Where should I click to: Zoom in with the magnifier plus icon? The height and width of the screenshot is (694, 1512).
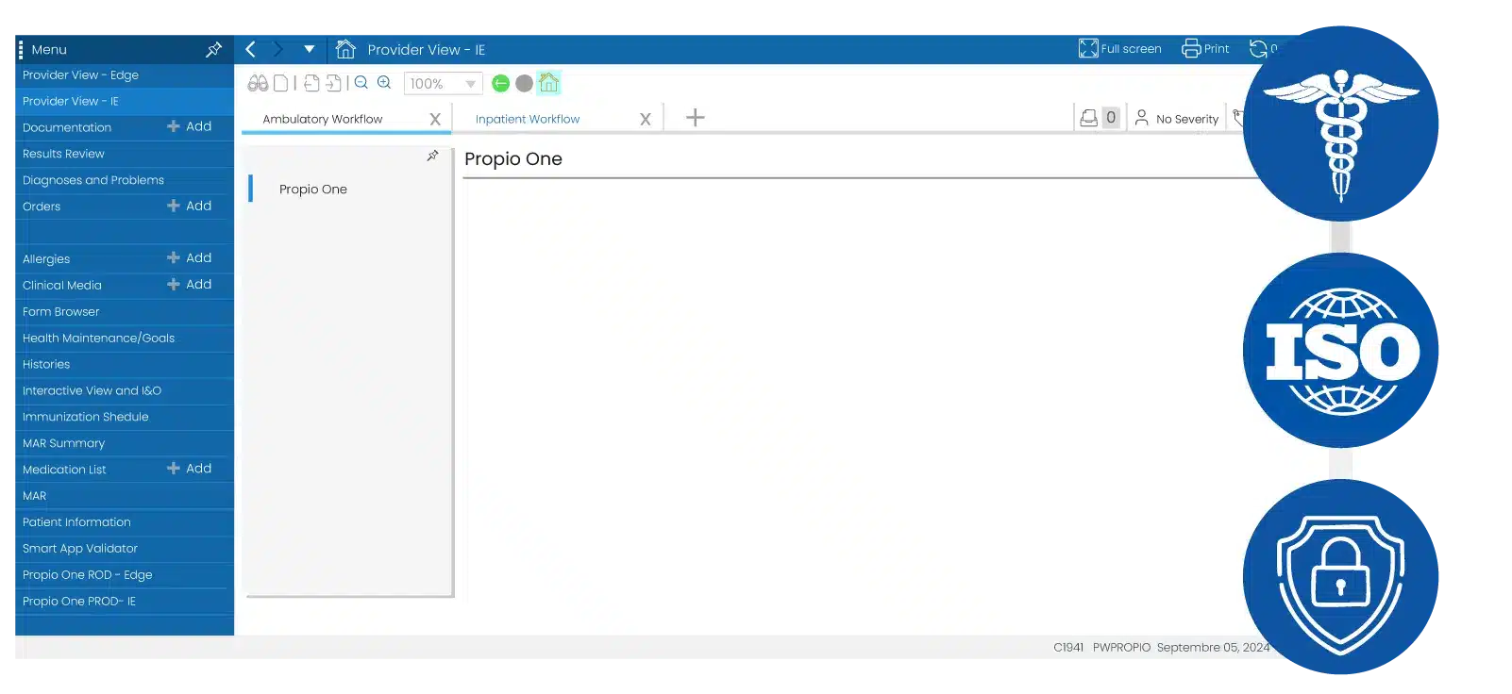[384, 83]
